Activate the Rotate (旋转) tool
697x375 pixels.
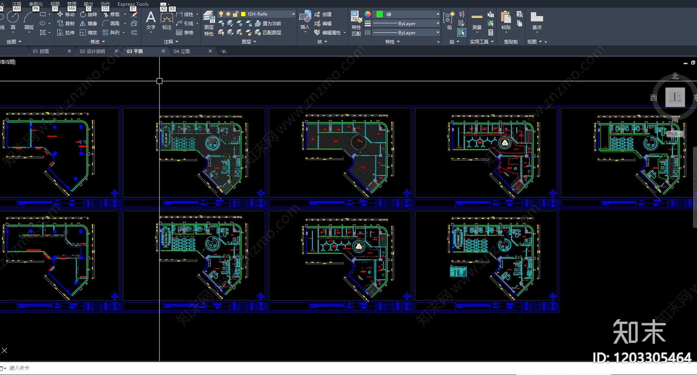[88, 14]
